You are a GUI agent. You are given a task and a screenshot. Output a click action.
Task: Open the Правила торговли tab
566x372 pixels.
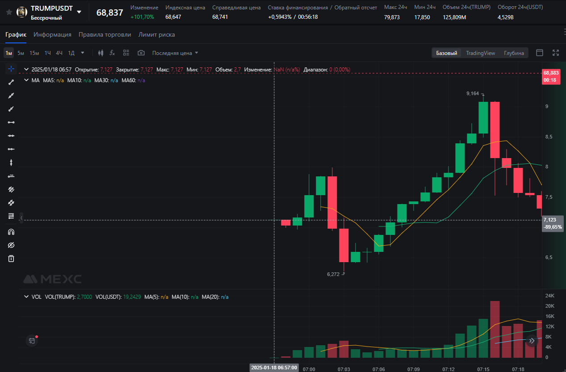pos(105,34)
